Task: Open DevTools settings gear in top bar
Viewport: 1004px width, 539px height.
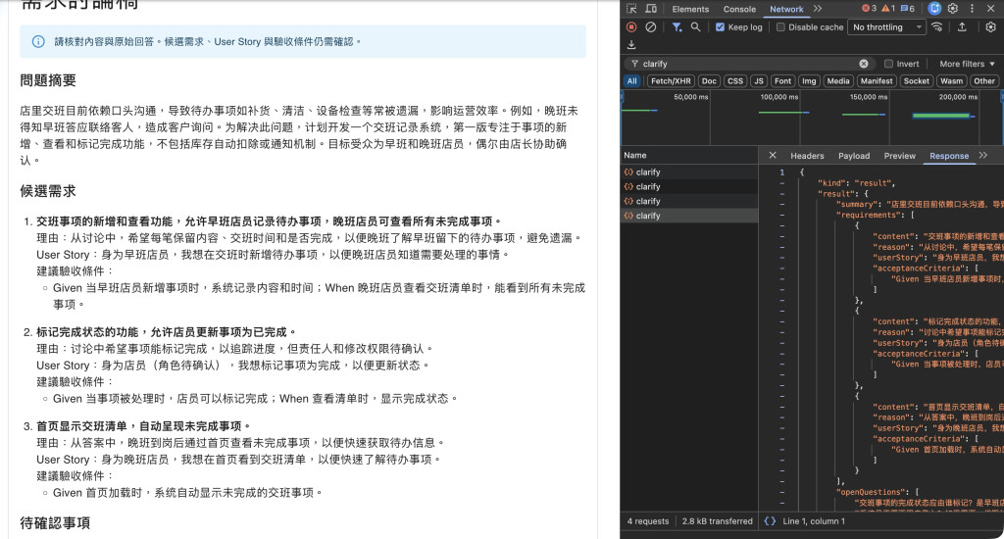Action: 953,8
